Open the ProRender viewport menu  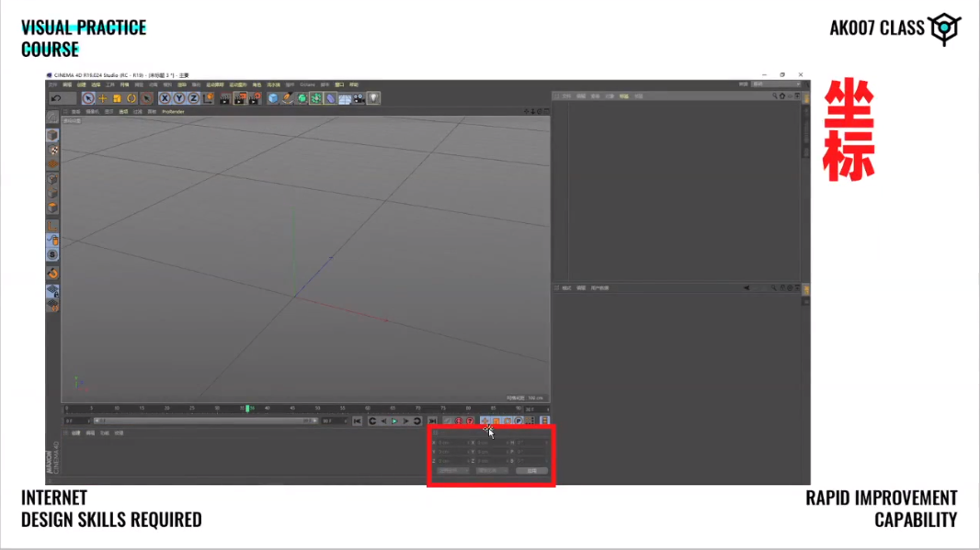[x=173, y=112]
